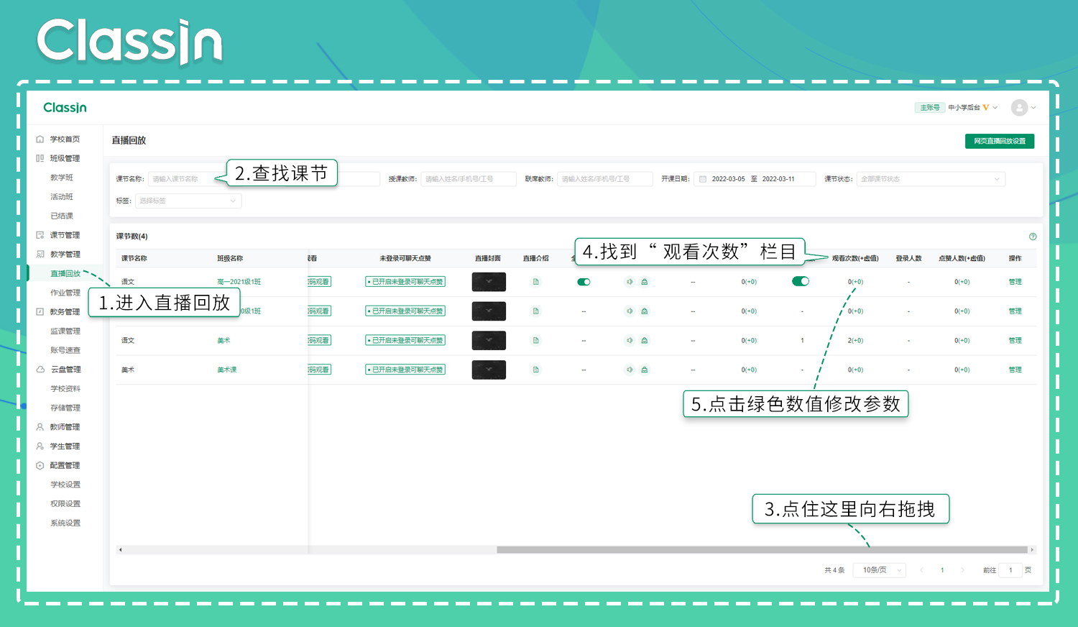Open 直播介绍 document icon for 美术课 row
The image size is (1078, 627).
535,370
